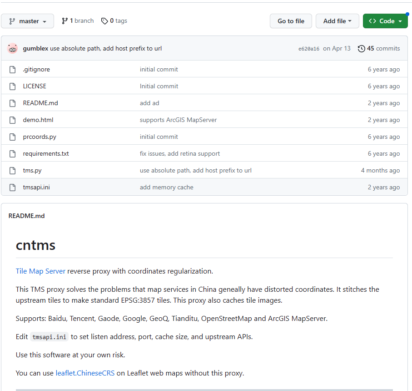Viewport: 412px width, 391px height.
Task: Click the inline code 'tmsapi.ini' in README
Action: pos(49,337)
